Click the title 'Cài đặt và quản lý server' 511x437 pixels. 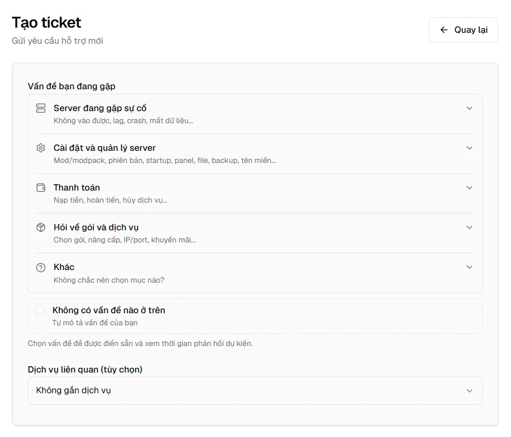[x=105, y=148]
